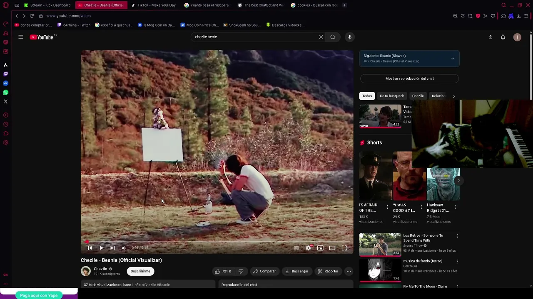
Task: Open Messenger in Opera sidebar
Action: 5,83
